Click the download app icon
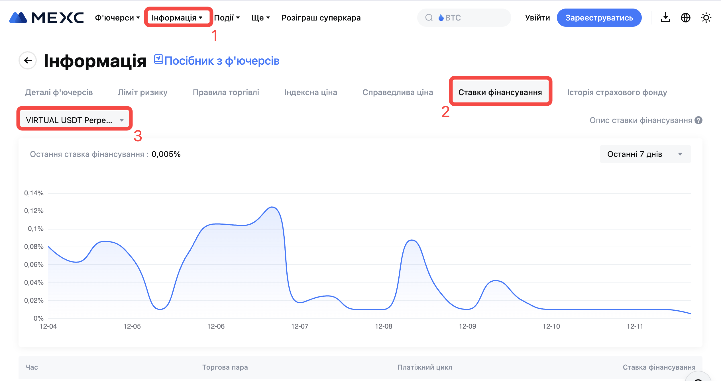Viewport: 721px width, 381px height. coord(665,18)
